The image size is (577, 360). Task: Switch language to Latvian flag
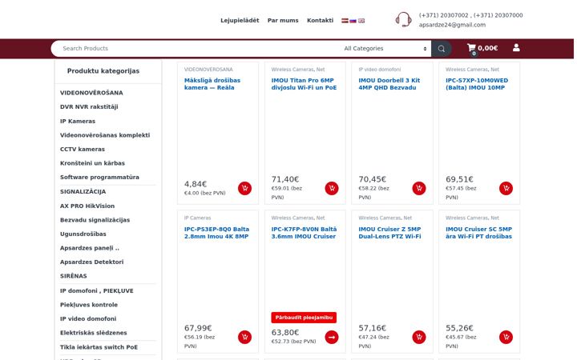click(345, 21)
